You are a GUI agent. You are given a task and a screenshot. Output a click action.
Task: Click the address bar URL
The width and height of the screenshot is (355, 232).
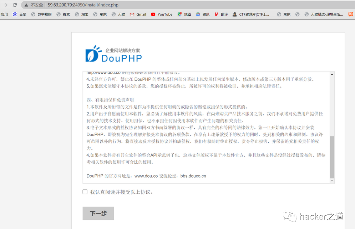click(83, 5)
